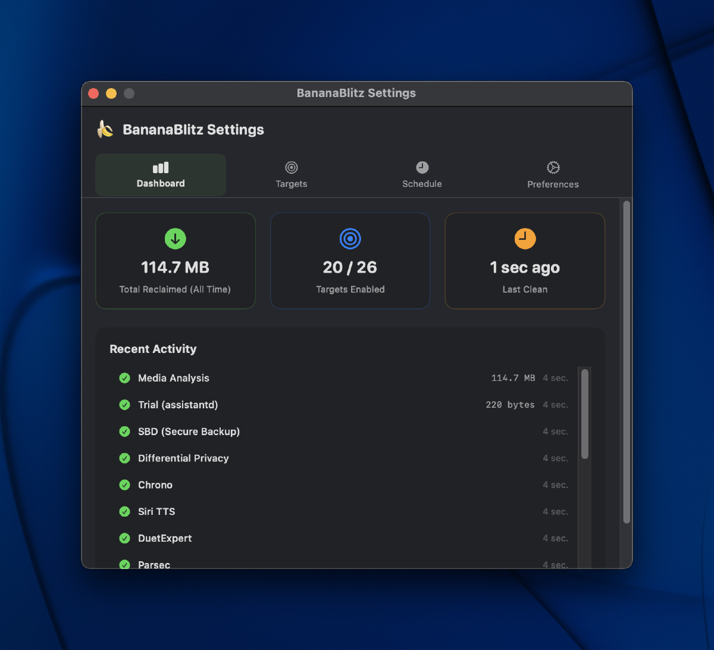The width and height of the screenshot is (714, 650).
Task: Click the blue target icon in card
Action: (350, 239)
